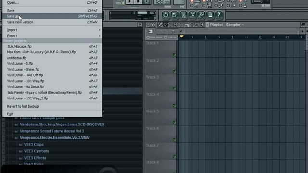The image size is (308, 173).
Task: Select the playlist Zoom tool
Action: coord(196,25)
